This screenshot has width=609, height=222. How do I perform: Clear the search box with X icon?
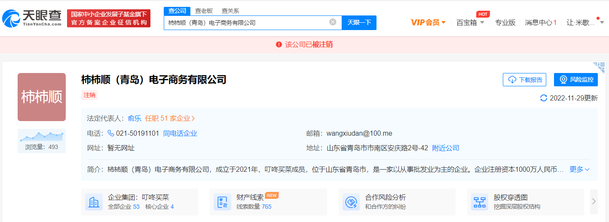click(333, 22)
